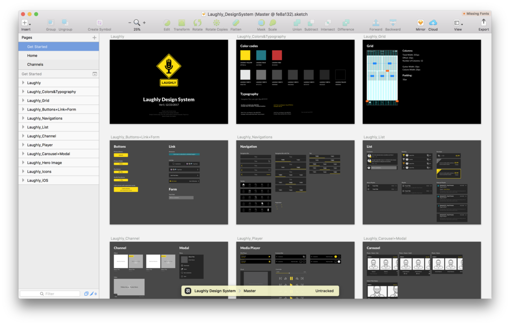The width and height of the screenshot is (510, 325).
Task: Click the Flatten icon
Action: (x=236, y=22)
